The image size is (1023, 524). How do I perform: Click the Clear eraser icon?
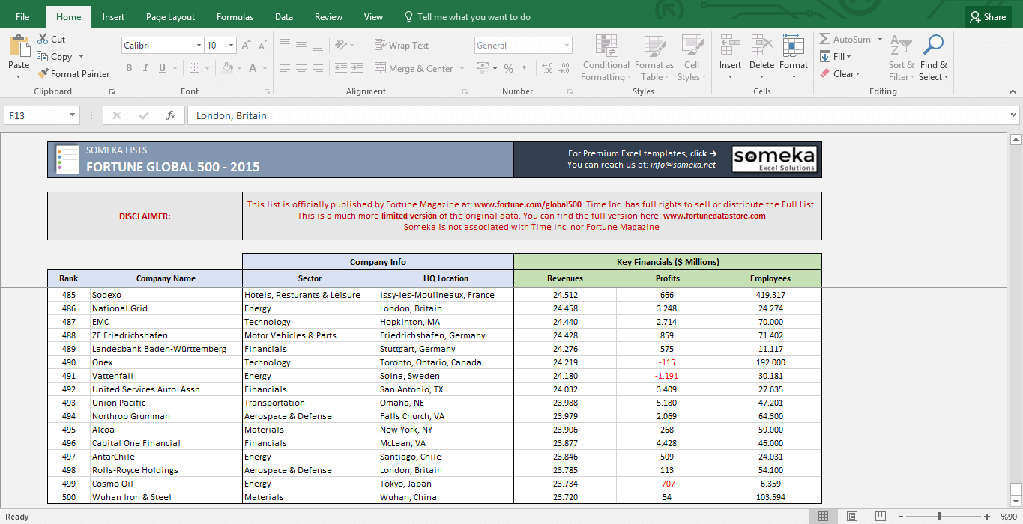coord(825,74)
